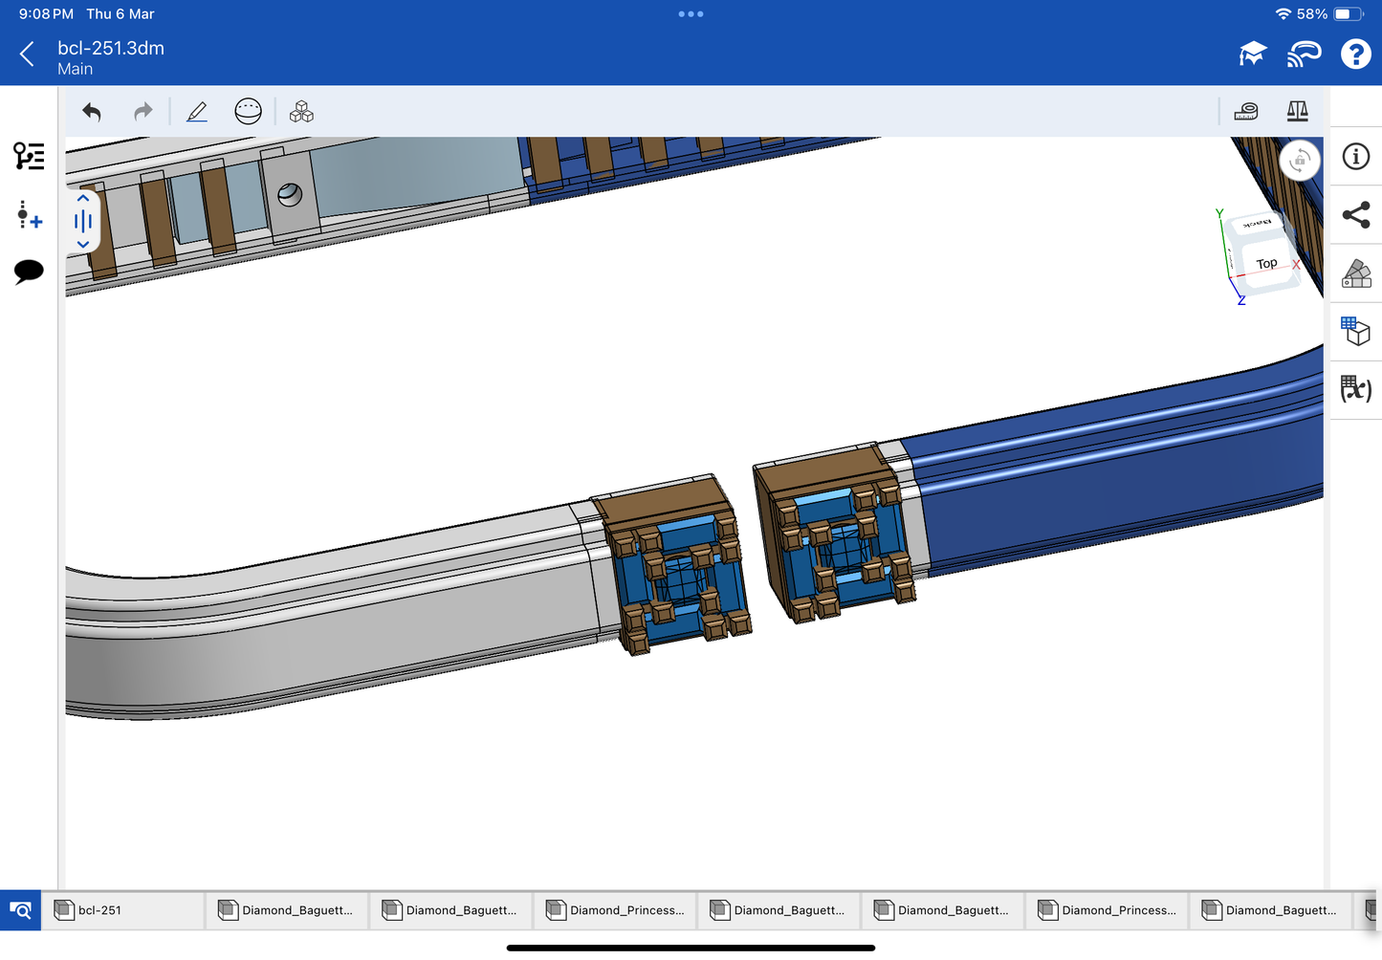Expand the feature list pull handle
This screenshot has width=1382, height=960.
(x=83, y=222)
